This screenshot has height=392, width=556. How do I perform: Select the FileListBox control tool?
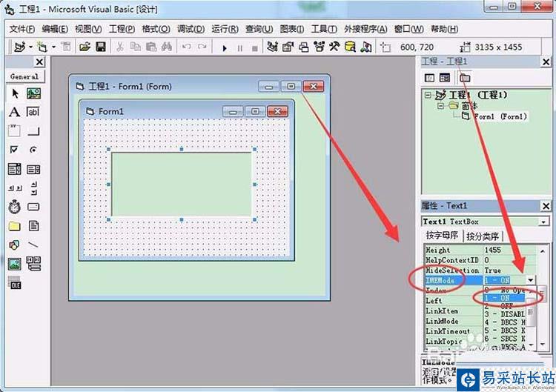[33, 226]
